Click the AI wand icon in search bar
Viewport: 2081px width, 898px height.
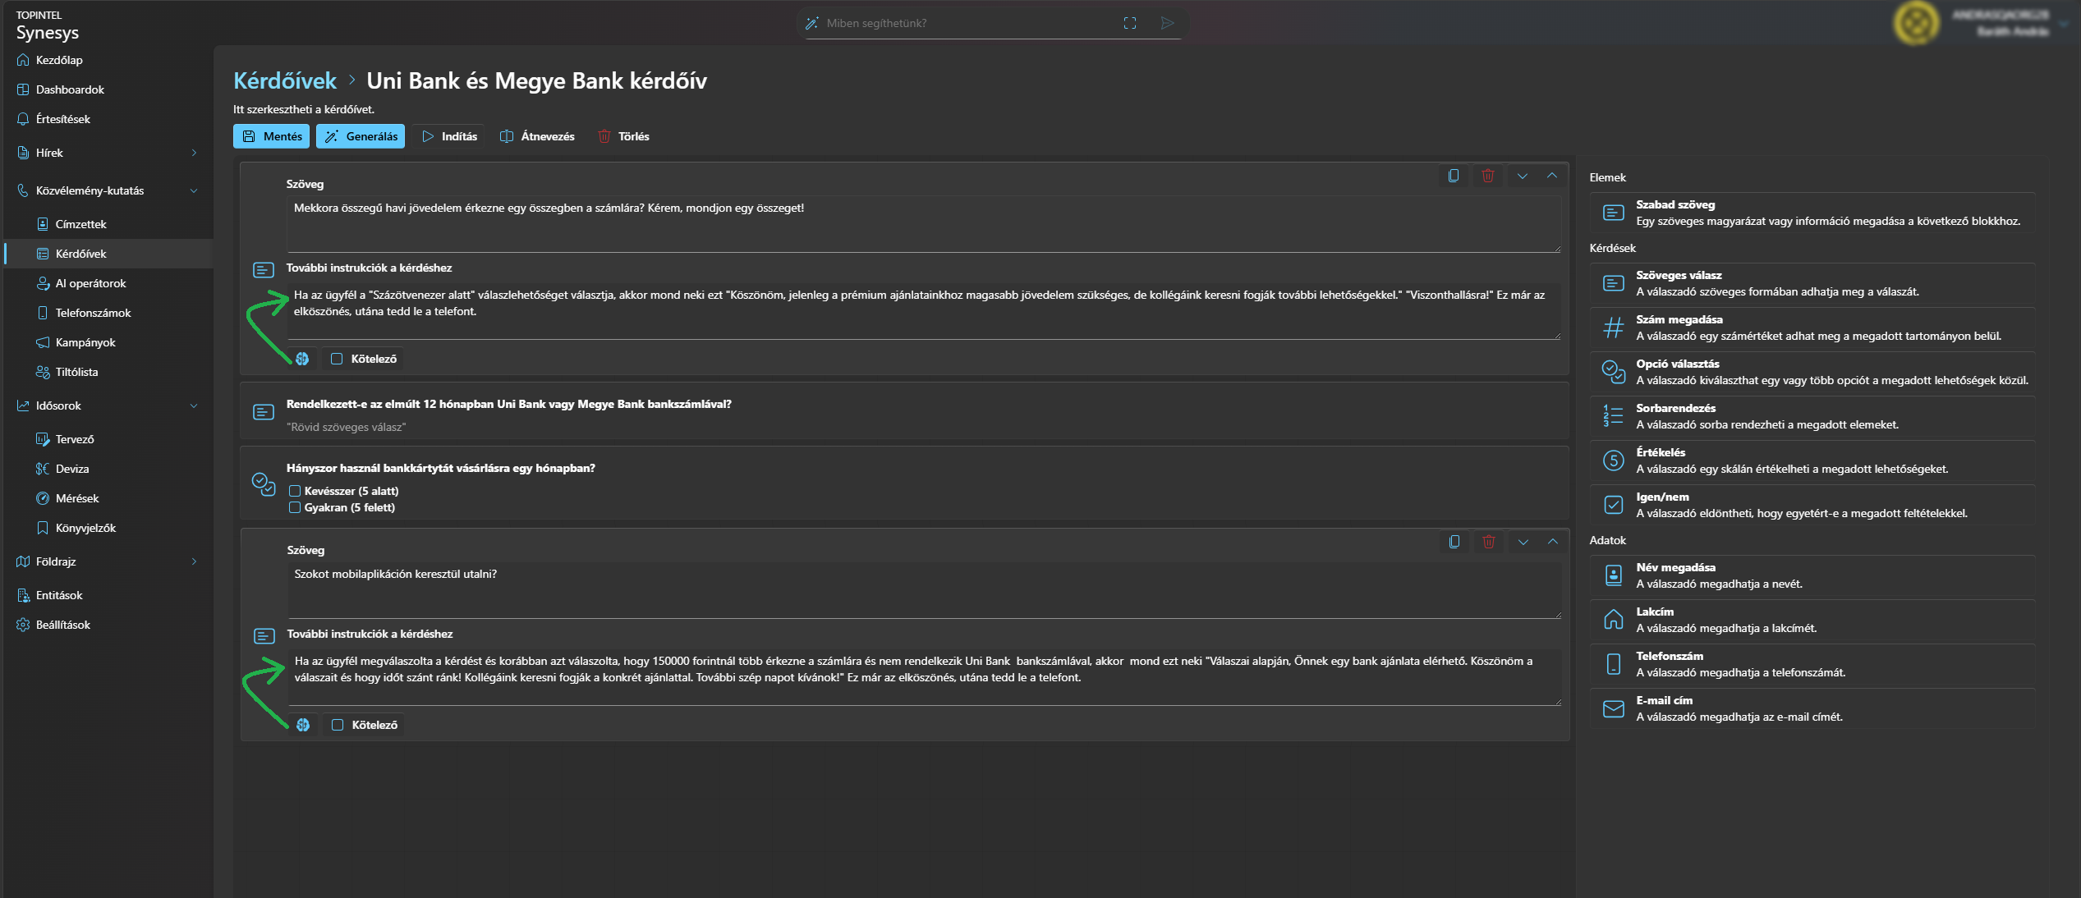point(811,23)
